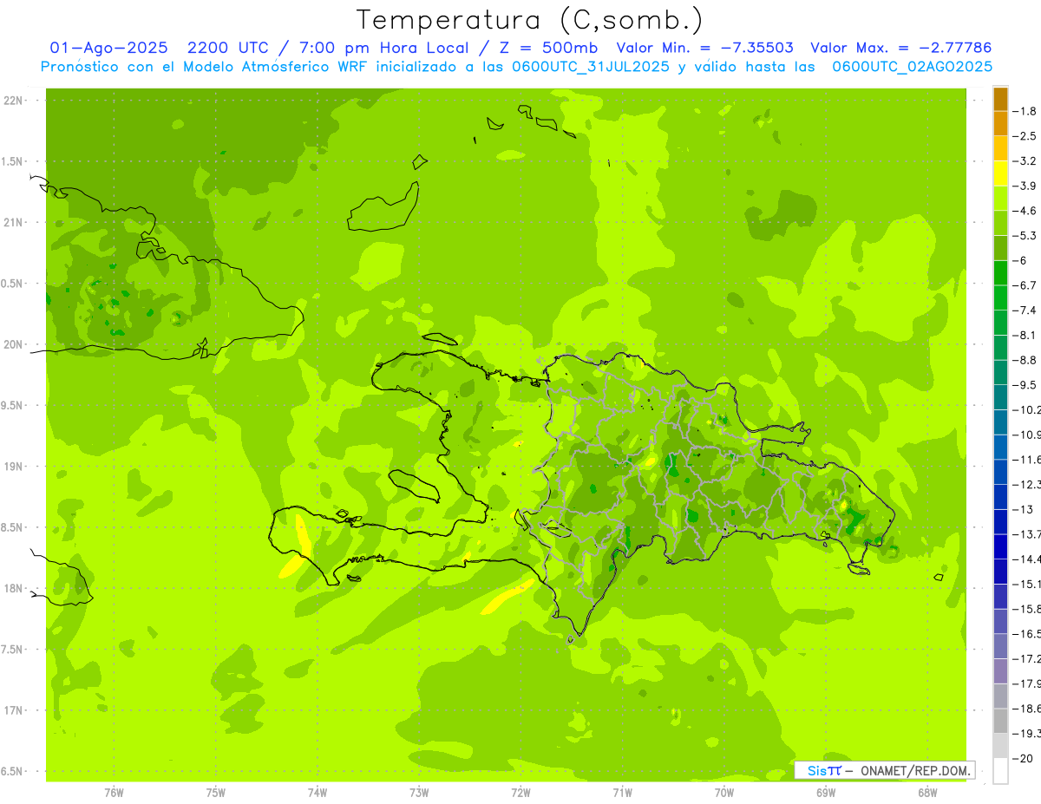Click the "-6.7" color scale label
The height and width of the screenshot is (804, 1041).
1025,285
